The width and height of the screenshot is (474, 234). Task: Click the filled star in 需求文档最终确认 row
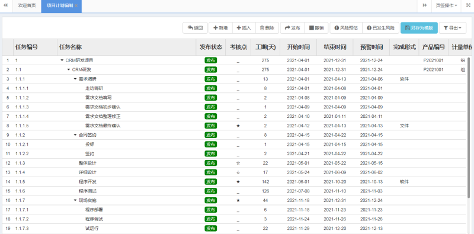pyautogui.click(x=238, y=126)
